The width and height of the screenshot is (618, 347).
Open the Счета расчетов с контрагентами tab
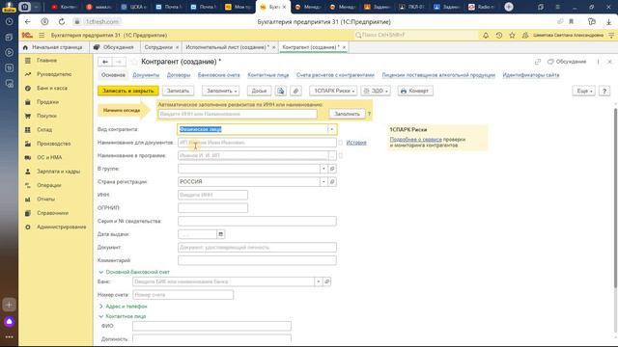click(x=335, y=75)
